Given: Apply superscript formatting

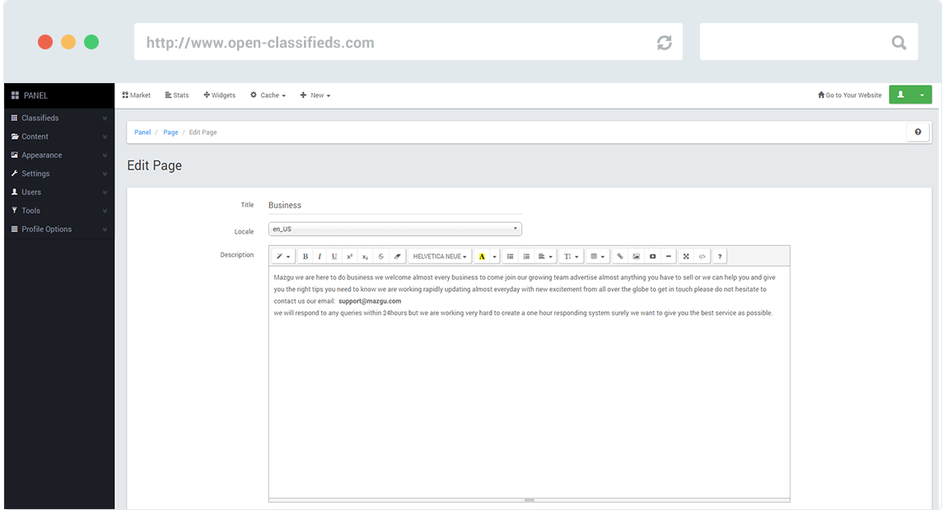Looking at the screenshot, I should (349, 257).
